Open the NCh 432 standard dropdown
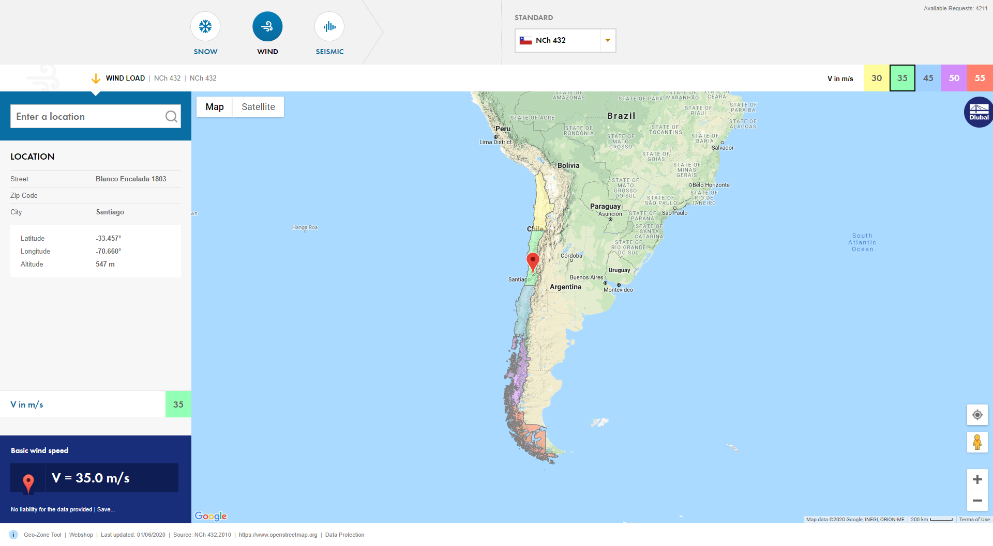This screenshot has height=546, width=993. (565, 40)
